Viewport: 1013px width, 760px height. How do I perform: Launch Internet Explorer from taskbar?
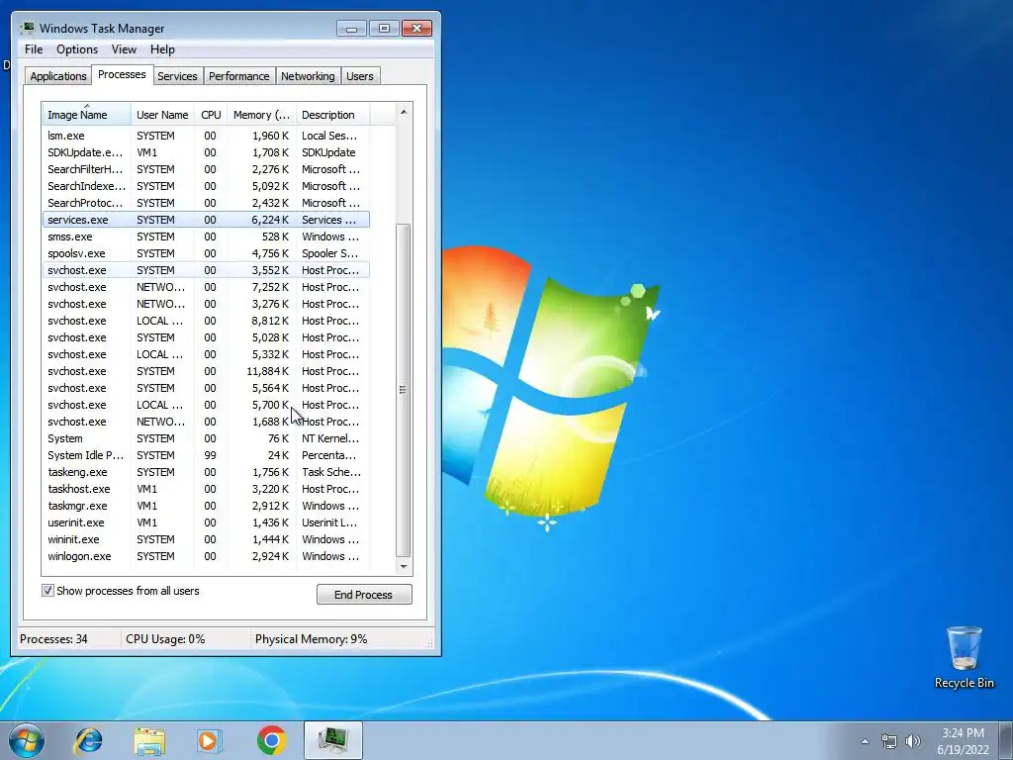[88, 740]
